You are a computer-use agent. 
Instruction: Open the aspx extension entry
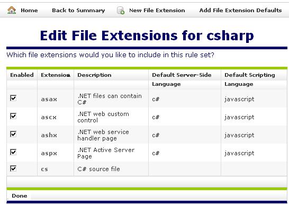click(x=49, y=153)
